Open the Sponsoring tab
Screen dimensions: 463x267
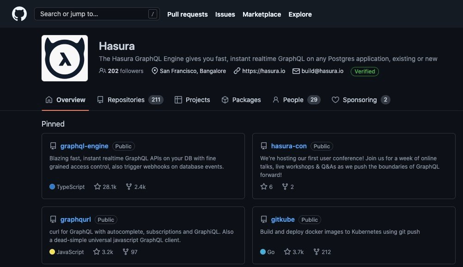click(x=360, y=100)
